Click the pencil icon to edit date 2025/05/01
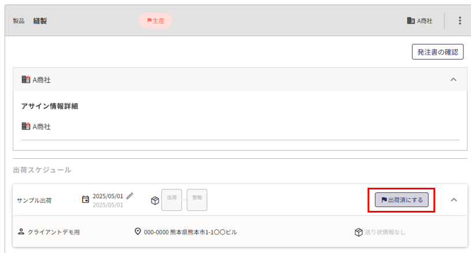The height and width of the screenshot is (253, 471). 130,196
